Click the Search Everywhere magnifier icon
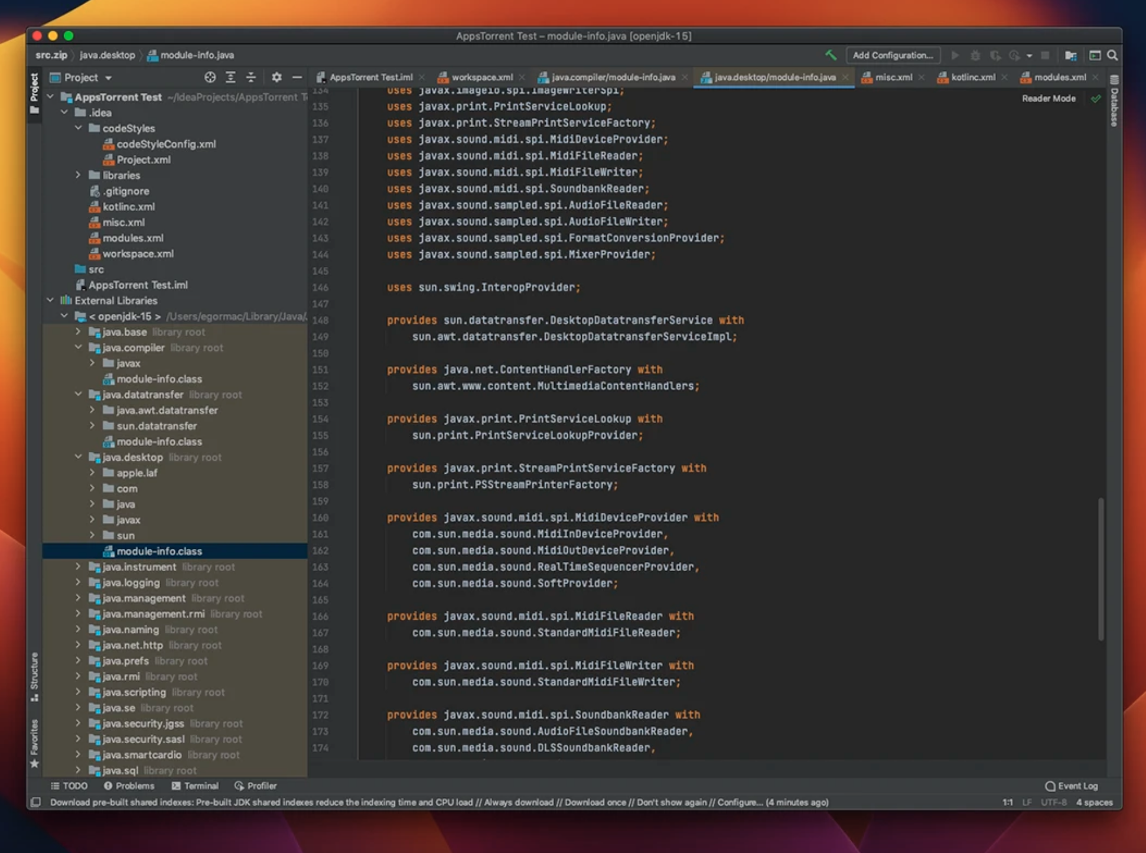Screen dimensions: 1146x853 click(1113, 55)
